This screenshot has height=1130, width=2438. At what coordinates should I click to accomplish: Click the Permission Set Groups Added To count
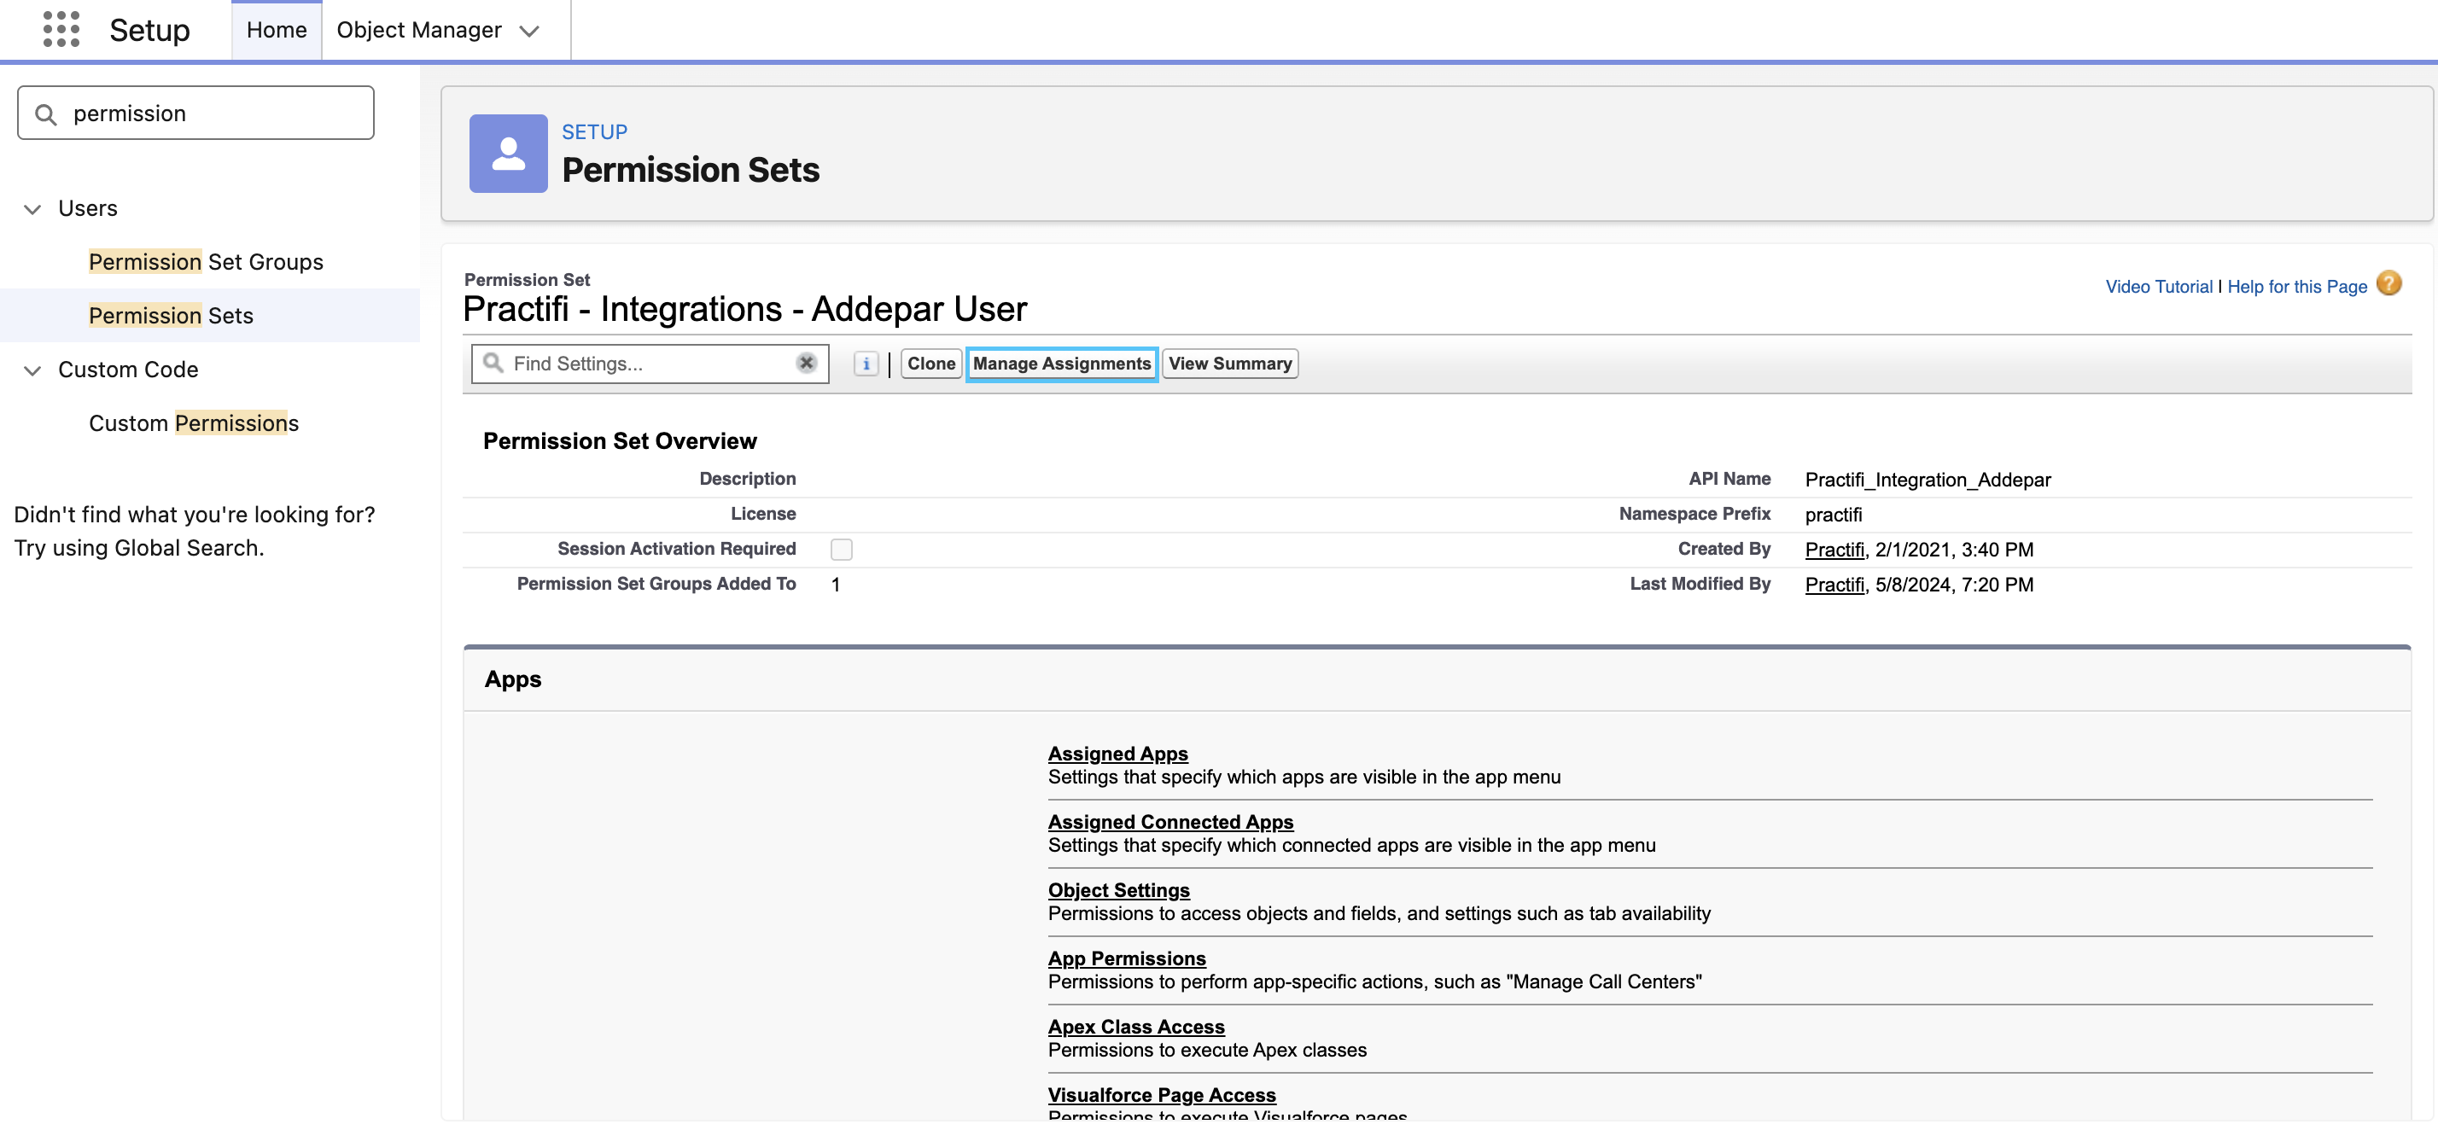(x=836, y=585)
